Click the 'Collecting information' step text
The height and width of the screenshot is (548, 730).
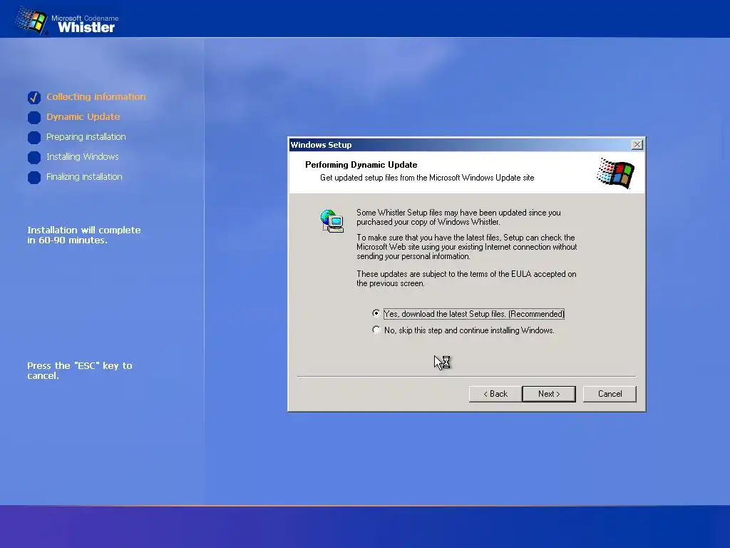coord(96,96)
